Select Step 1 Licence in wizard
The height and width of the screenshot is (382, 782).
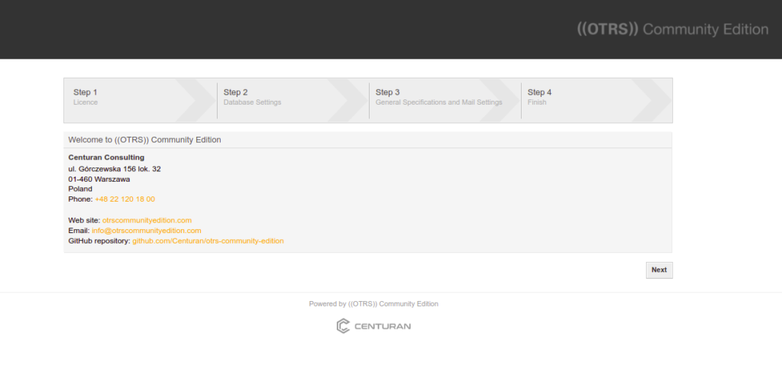[141, 100]
